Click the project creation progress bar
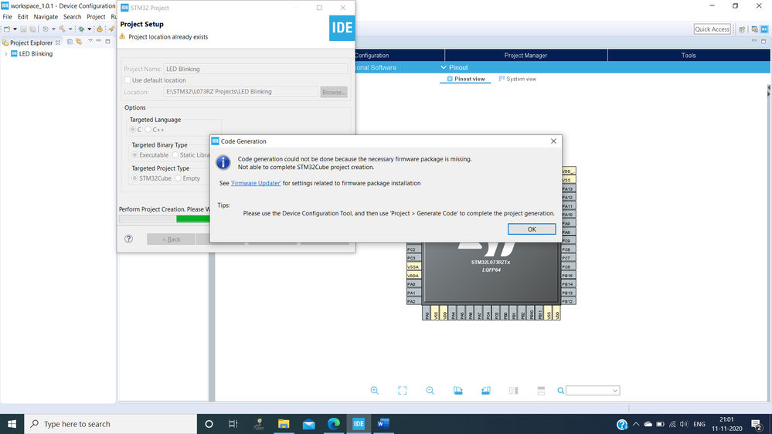This screenshot has height=434, width=772. point(165,219)
